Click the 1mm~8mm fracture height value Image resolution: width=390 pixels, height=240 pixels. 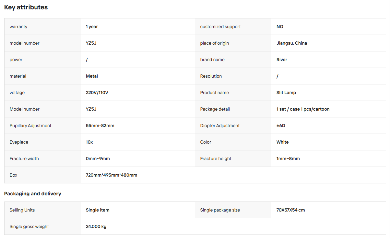[288, 158]
